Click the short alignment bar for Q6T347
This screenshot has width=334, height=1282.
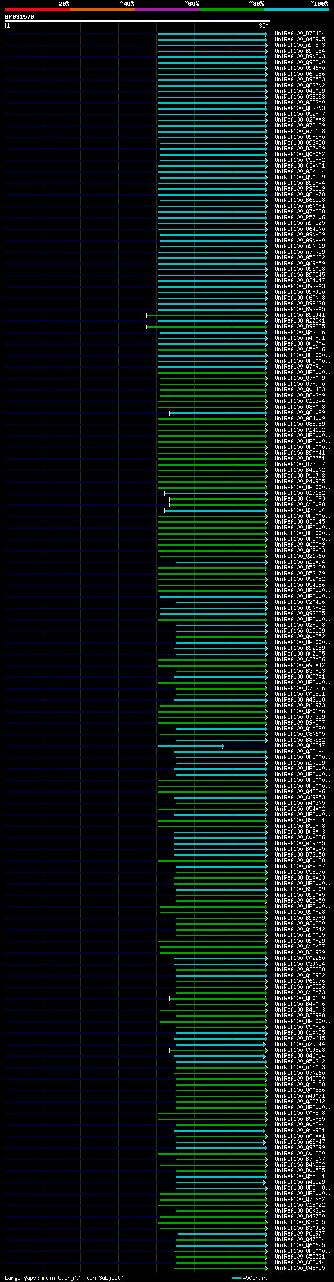pyautogui.click(x=191, y=746)
